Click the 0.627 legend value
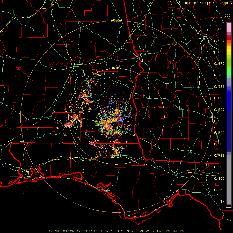Screen dimensions: 233x233 click(x=219, y=110)
